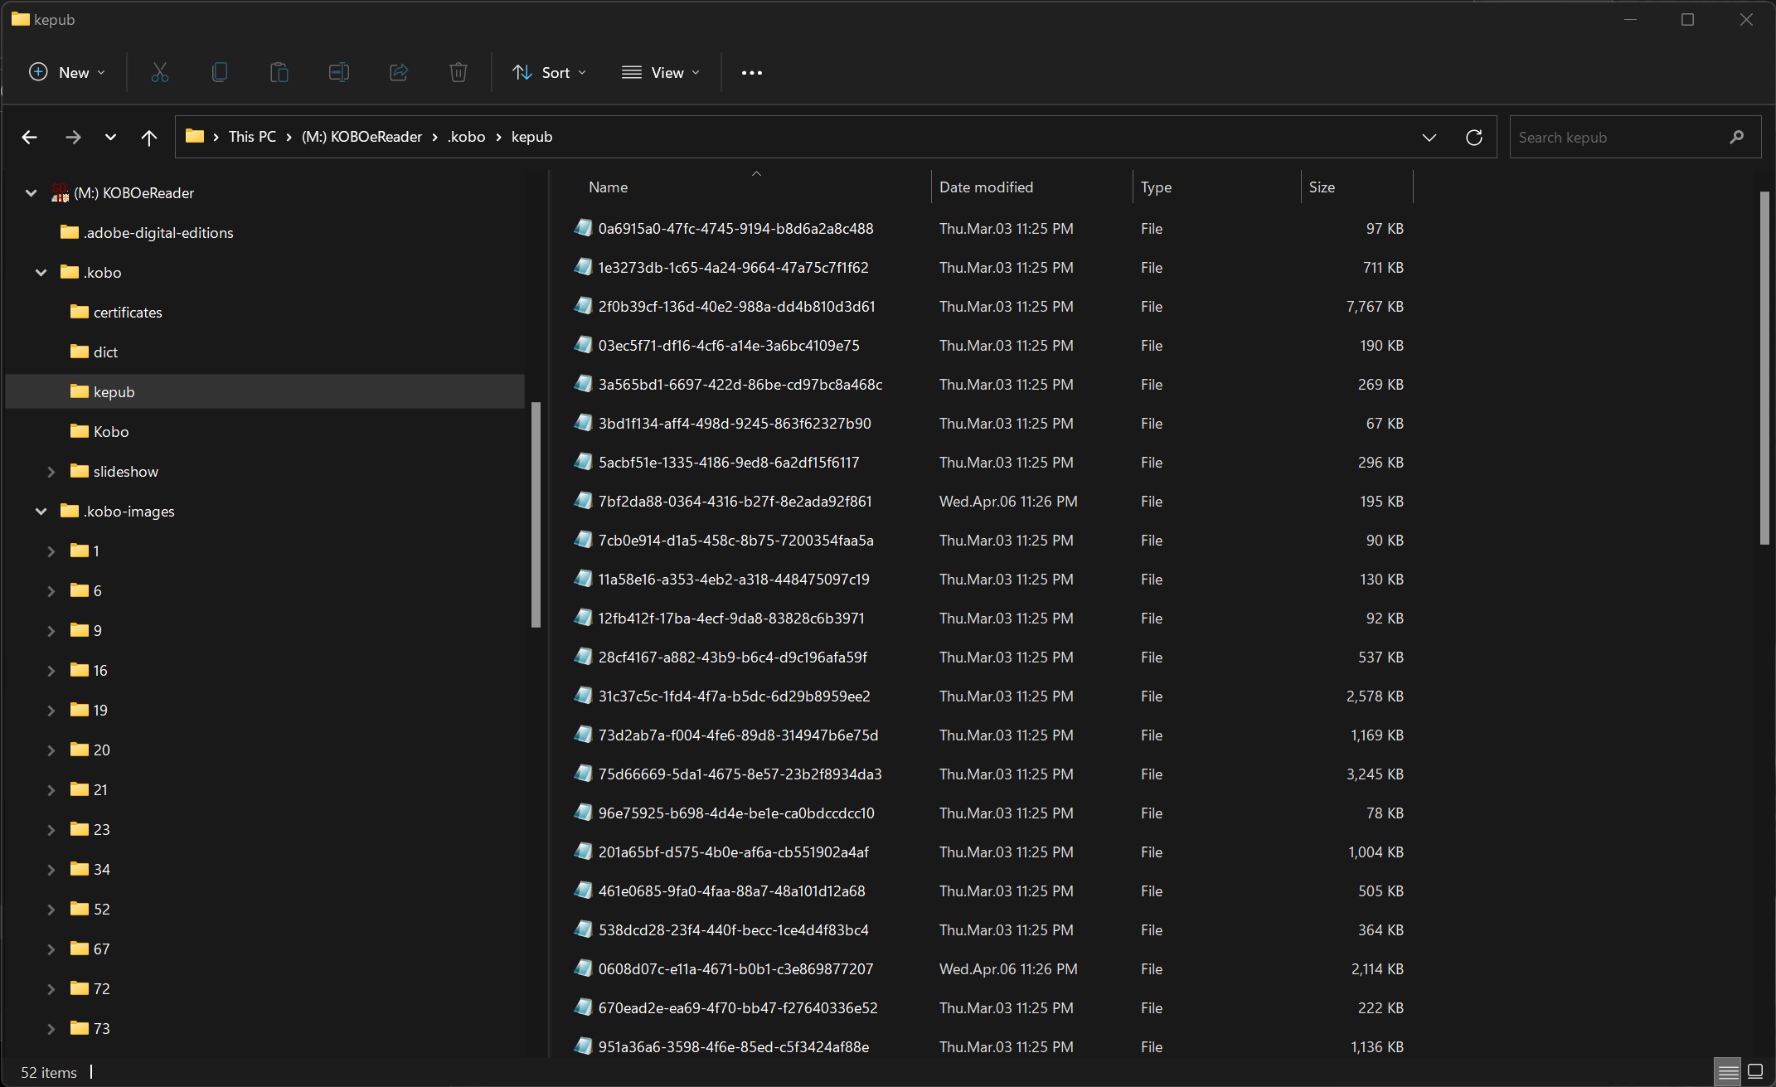This screenshot has height=1087, width=1776.
Task: Refresh the kepub folder view
Action: [x=1473, y=138]
